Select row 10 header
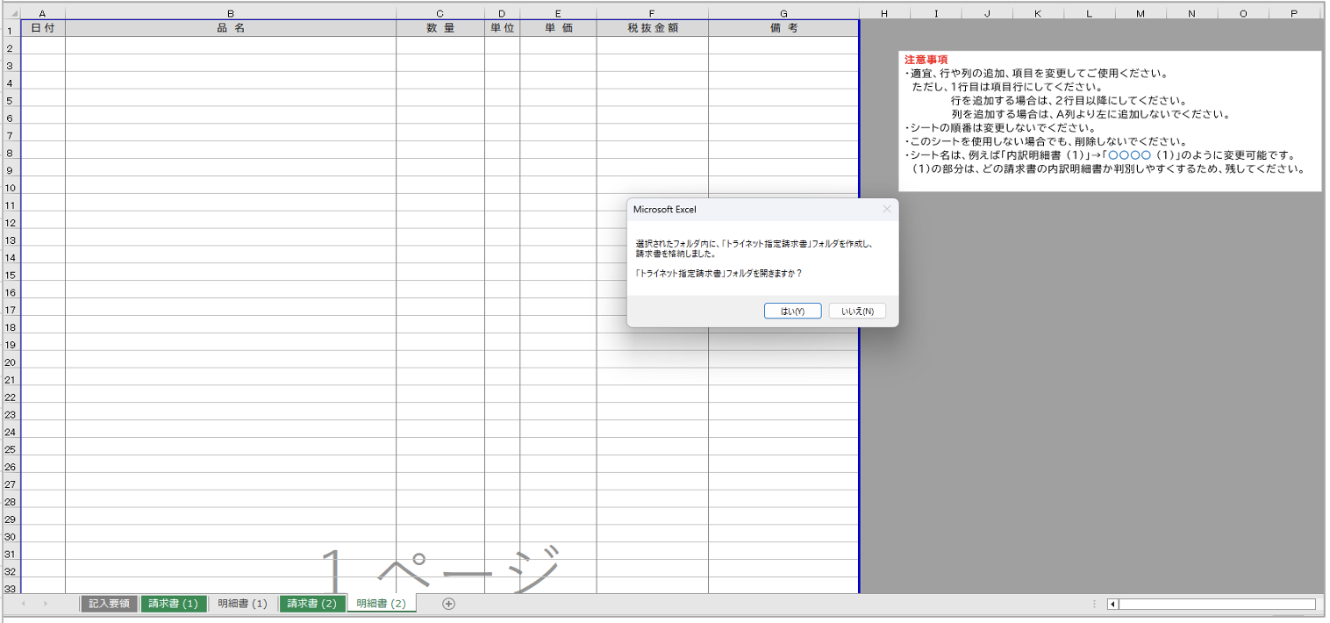1330x623 pixels. coord(11,187)
